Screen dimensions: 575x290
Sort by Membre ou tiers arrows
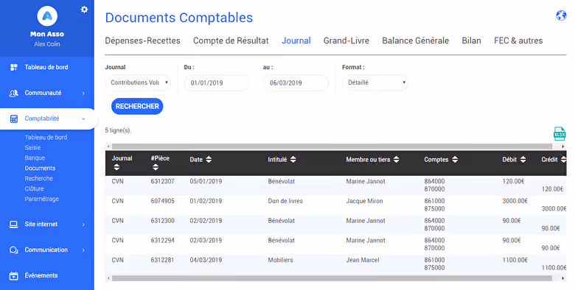point(397,160)
